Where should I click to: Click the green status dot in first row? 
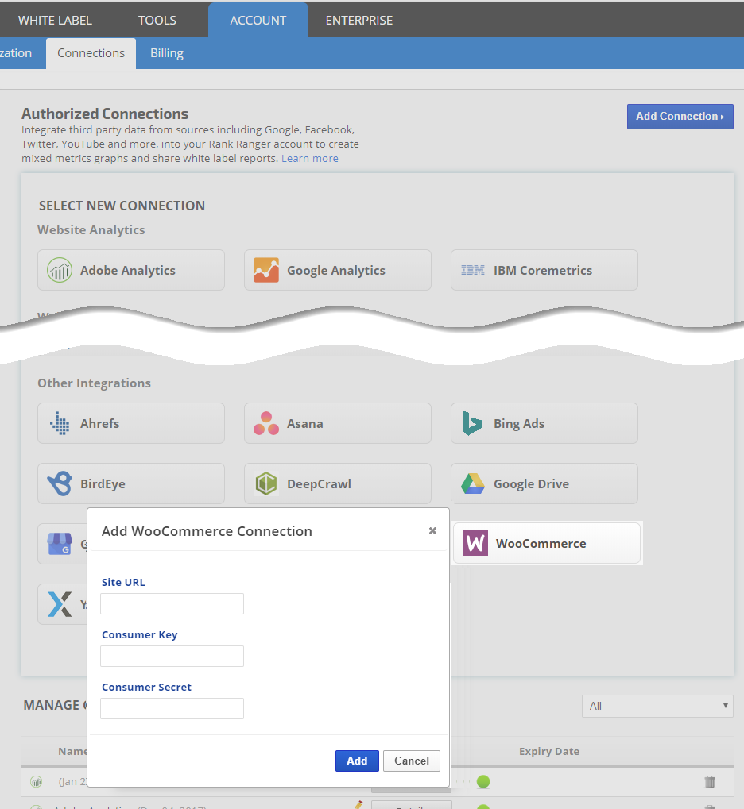coord(483,782)
